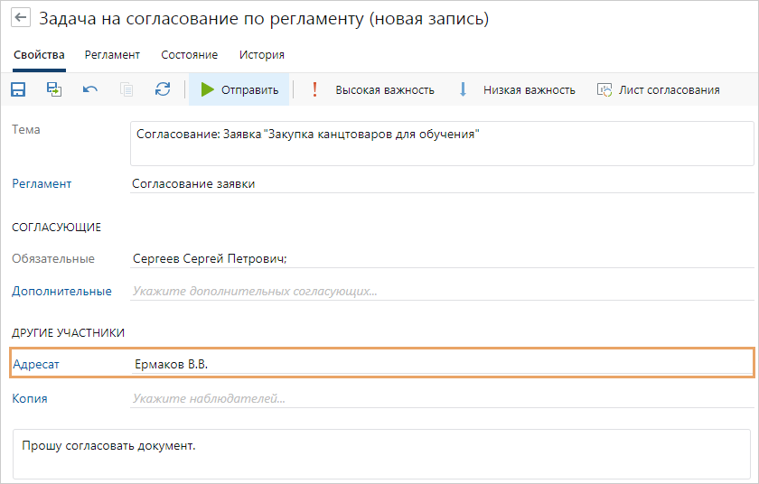The image size is (759, 484).
Task: Switch to the Свойства tab
Action: pyautogui.click(x=39, y=55)
